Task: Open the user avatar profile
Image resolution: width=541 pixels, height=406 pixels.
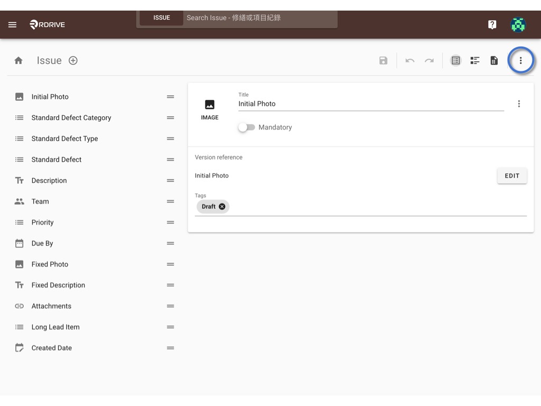Action: coord(518,24)
